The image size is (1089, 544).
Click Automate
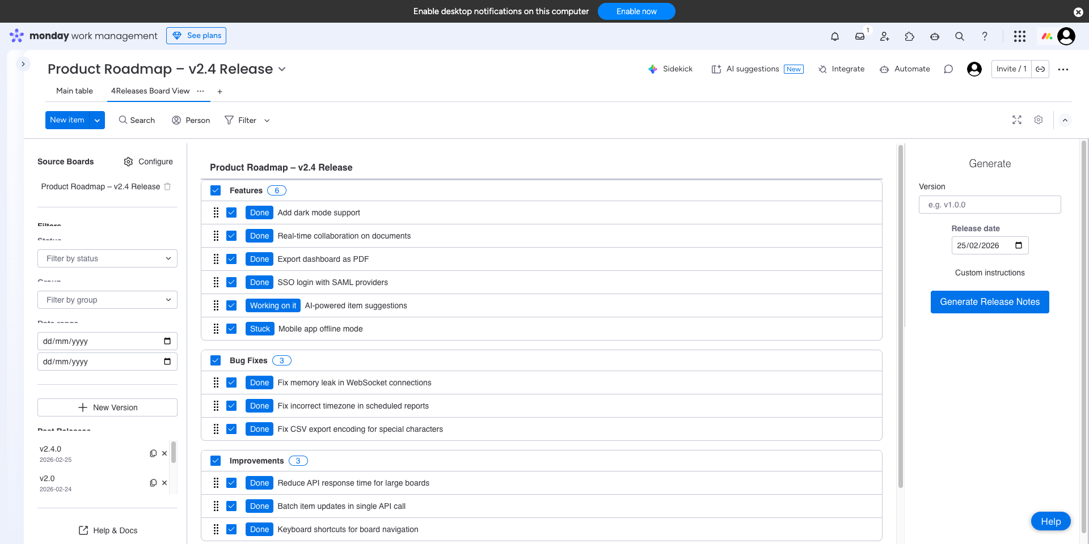[x=905, y=69]
